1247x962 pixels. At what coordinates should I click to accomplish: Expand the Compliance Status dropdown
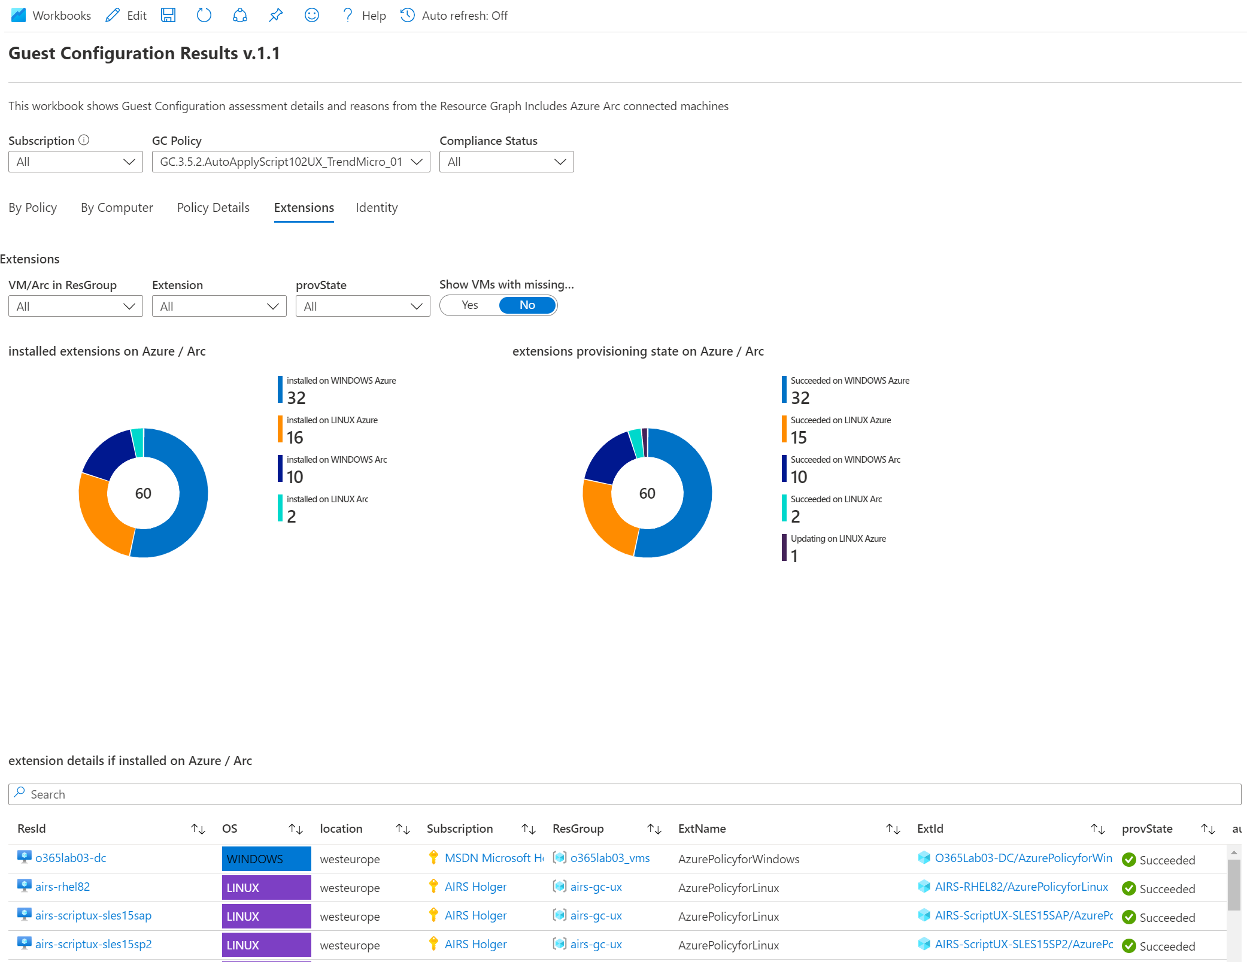tap(506, 162)
